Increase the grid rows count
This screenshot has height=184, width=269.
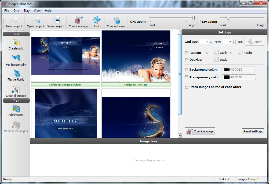pyautogui.click(x=211, y=41)
